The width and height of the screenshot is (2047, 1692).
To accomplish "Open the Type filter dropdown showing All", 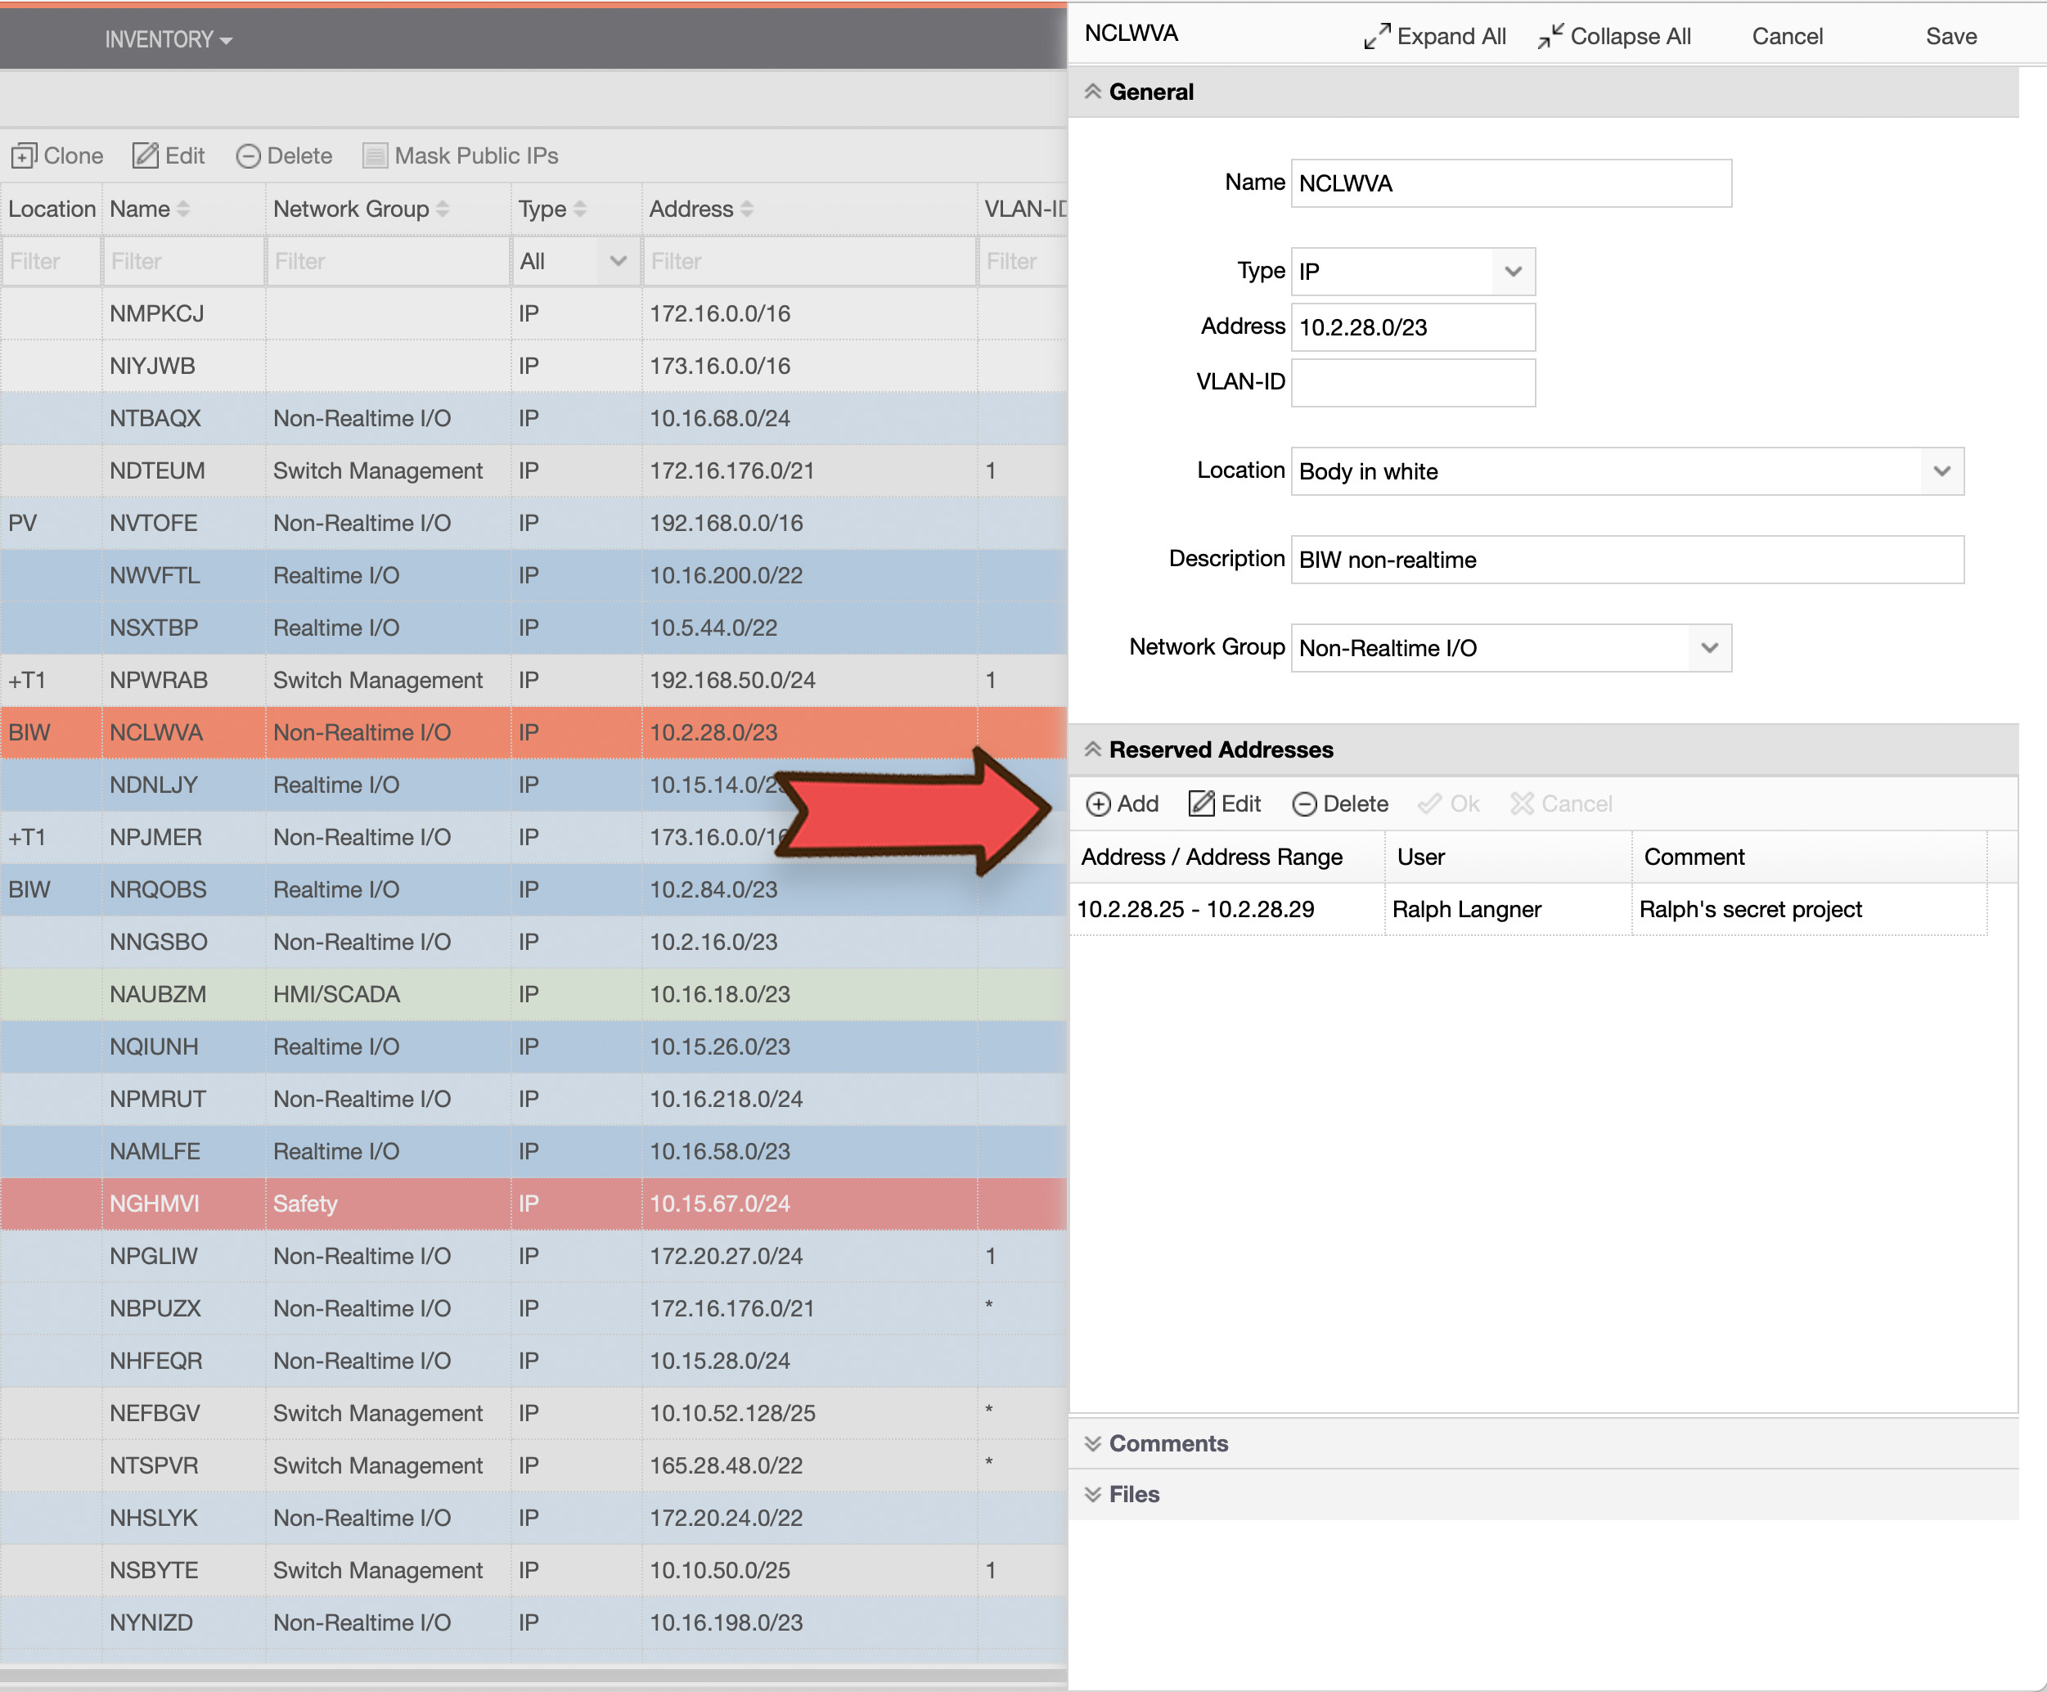I will 617,261.
